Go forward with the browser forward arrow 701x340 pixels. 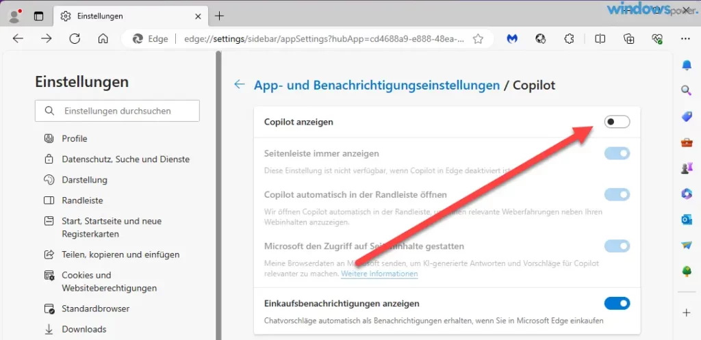(x=46, y=39)
